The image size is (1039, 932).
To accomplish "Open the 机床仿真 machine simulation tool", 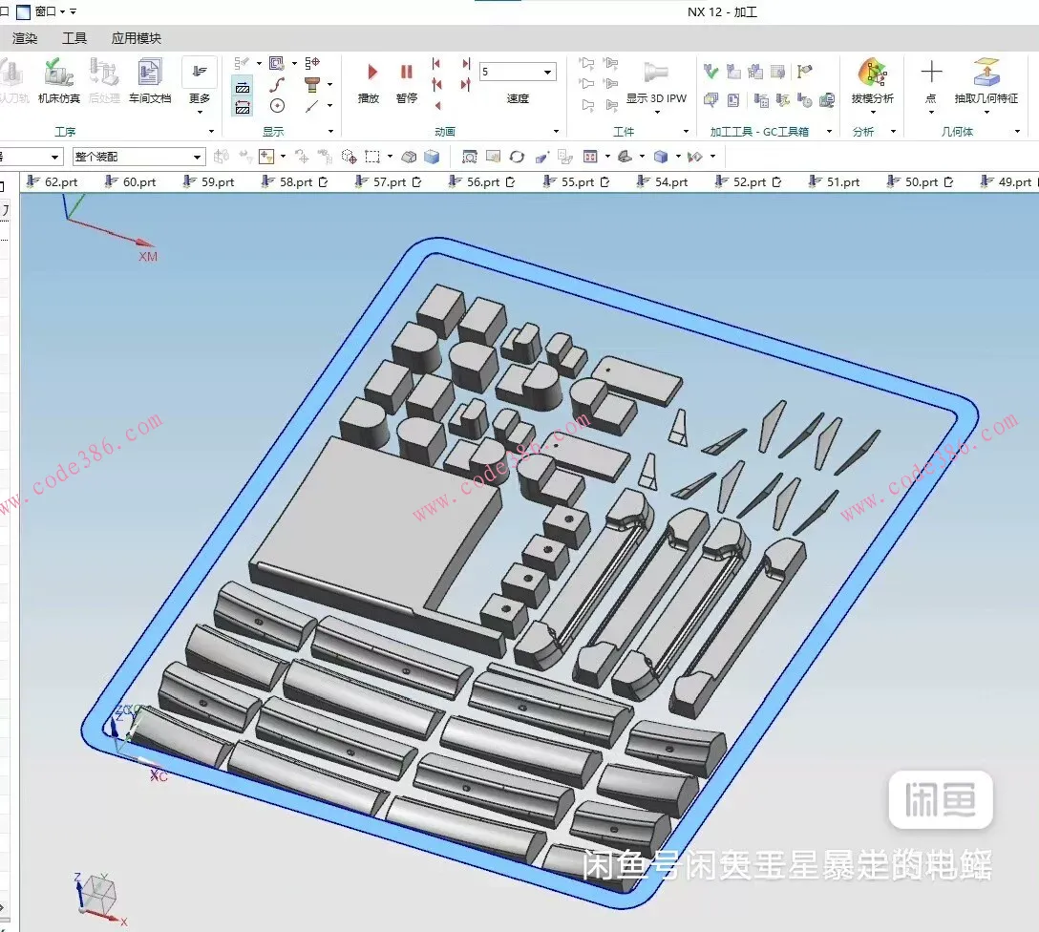I will (x=58, y=80).
